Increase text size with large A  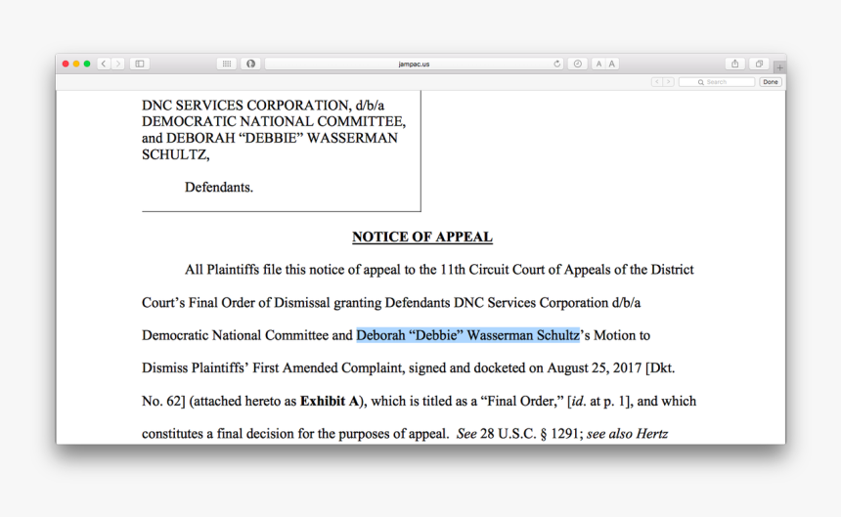612,64
